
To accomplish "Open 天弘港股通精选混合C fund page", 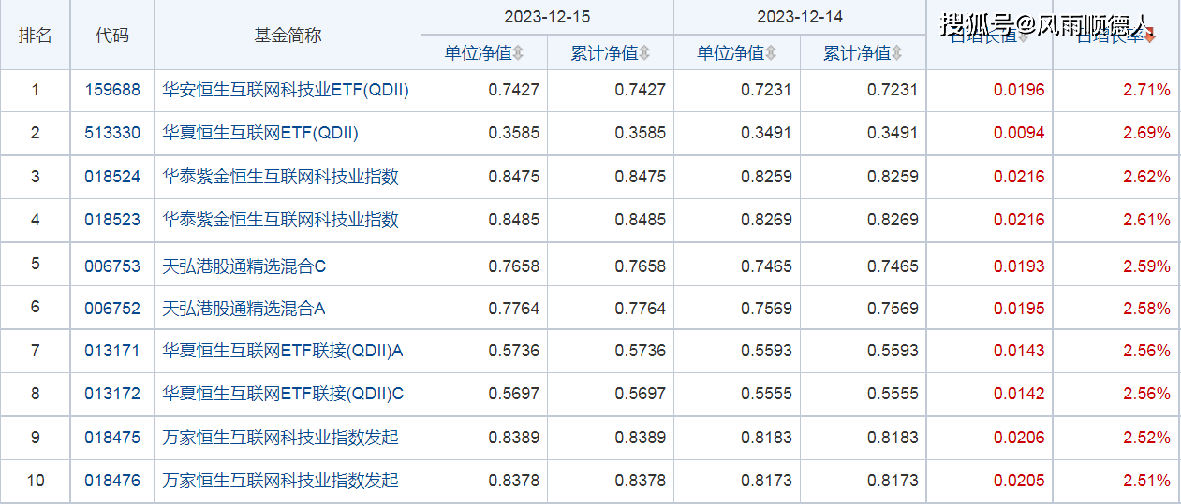I will 244,266.
